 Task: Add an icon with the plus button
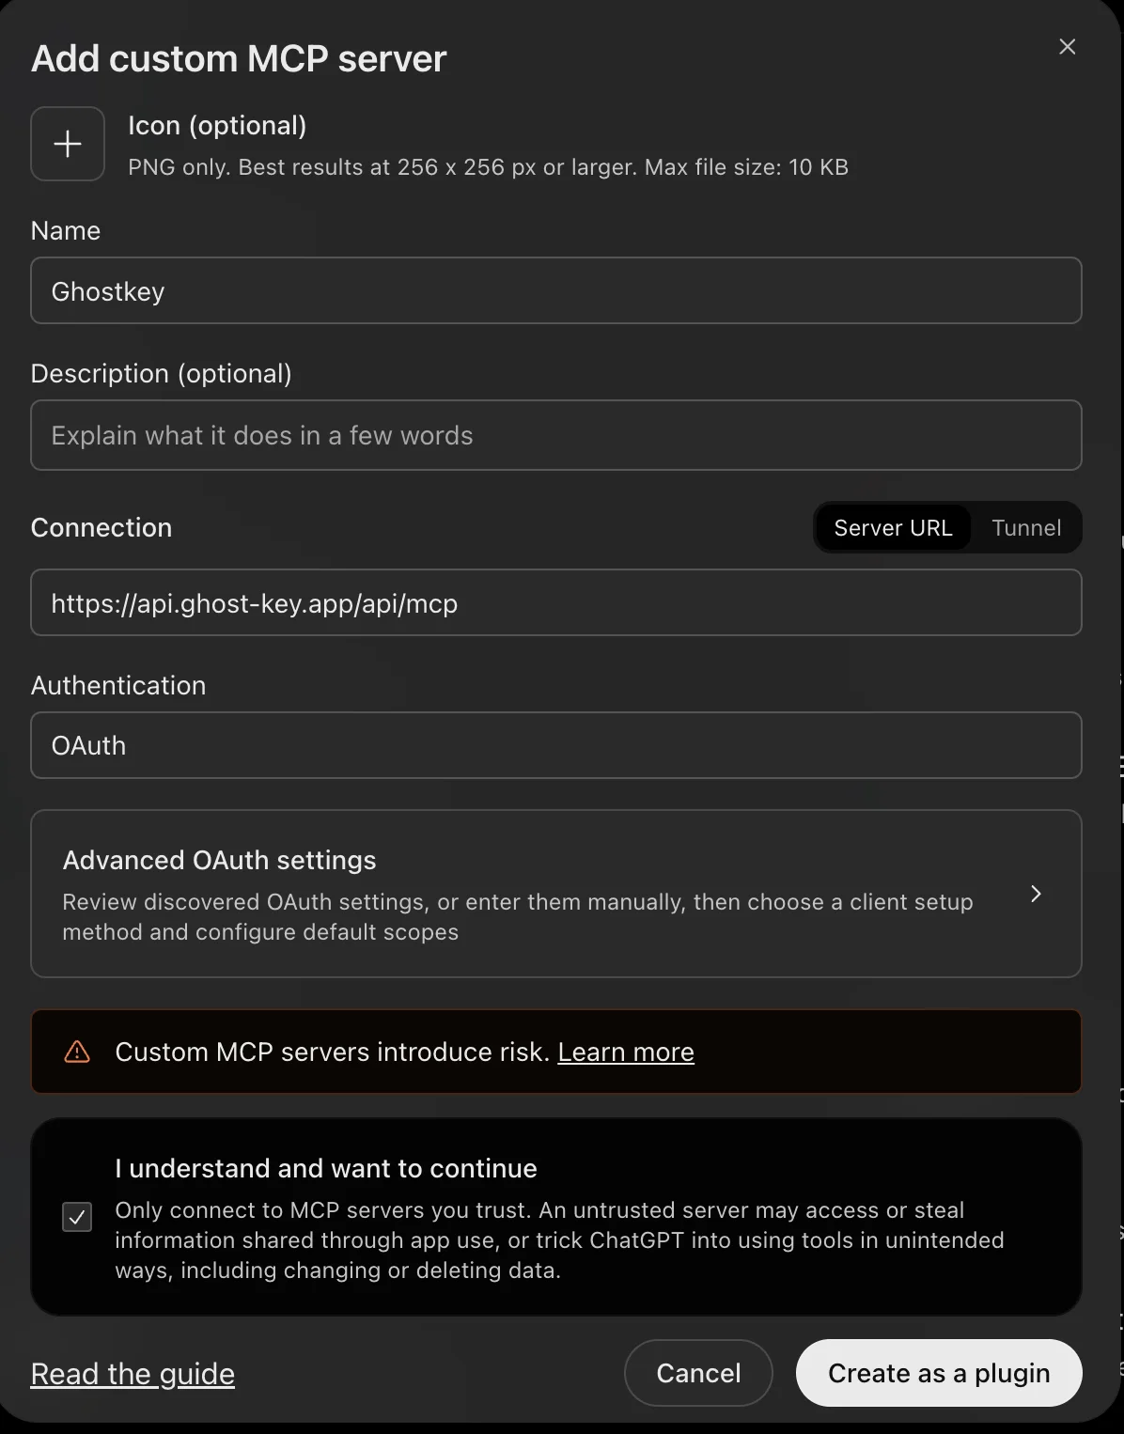68,144
